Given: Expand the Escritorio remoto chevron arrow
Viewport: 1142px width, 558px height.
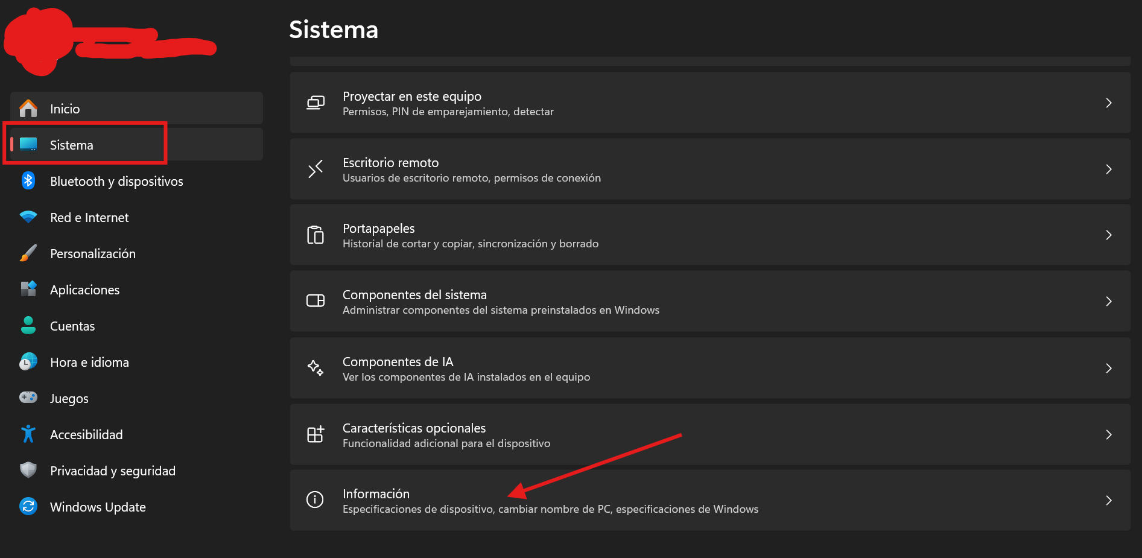Looking at the screenshot, I should tap(1108, 170).
